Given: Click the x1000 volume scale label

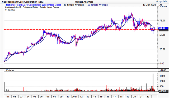Looking at the screenshot, I should click(163, 70).
